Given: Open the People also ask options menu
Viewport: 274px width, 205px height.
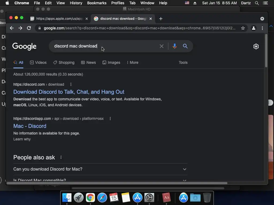Looking at the screenshot, I should pos(61,157).
